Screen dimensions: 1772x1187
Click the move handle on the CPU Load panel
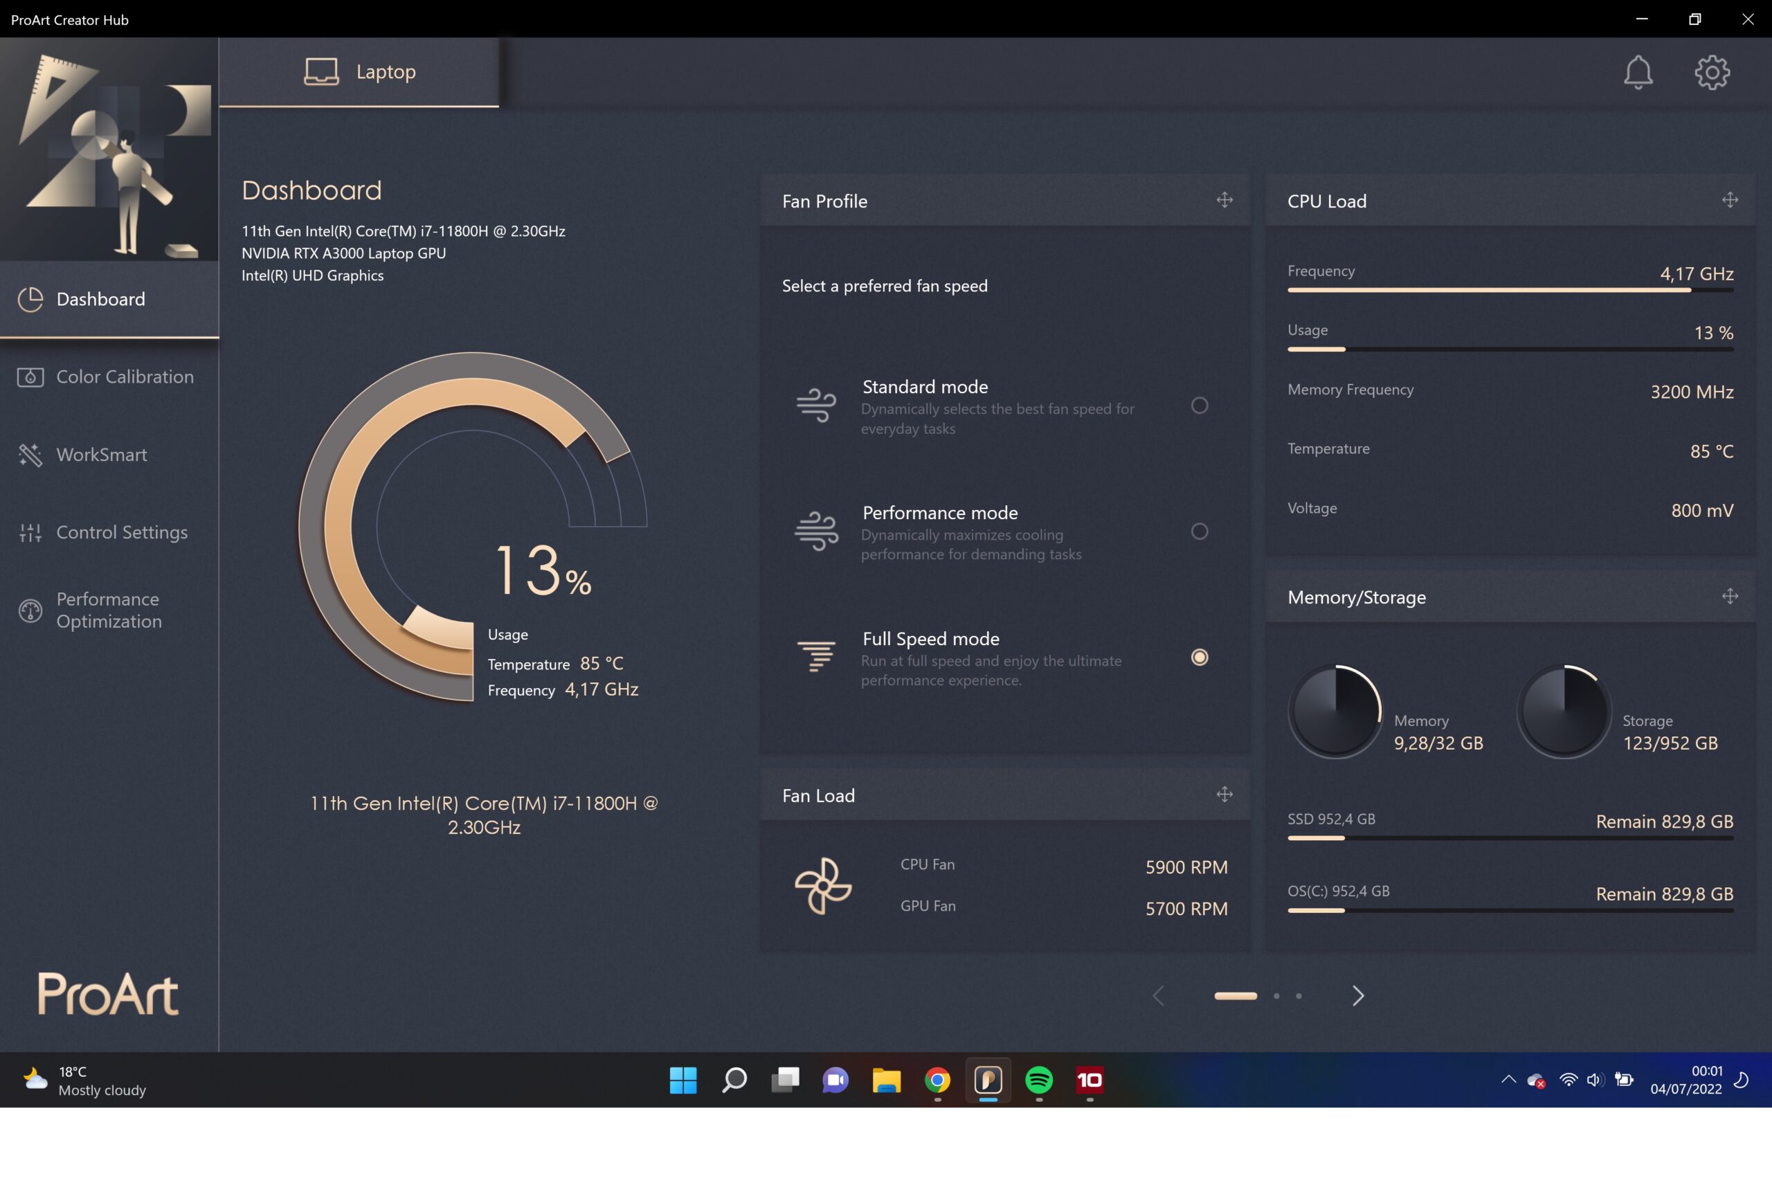[1730, 200]
